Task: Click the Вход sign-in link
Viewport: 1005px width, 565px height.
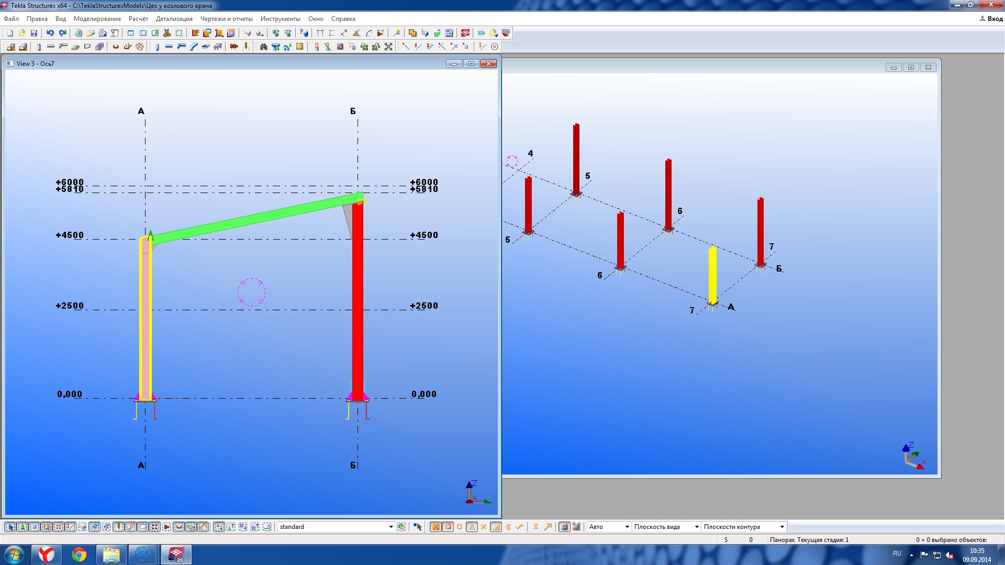Action: click(994, 19)
